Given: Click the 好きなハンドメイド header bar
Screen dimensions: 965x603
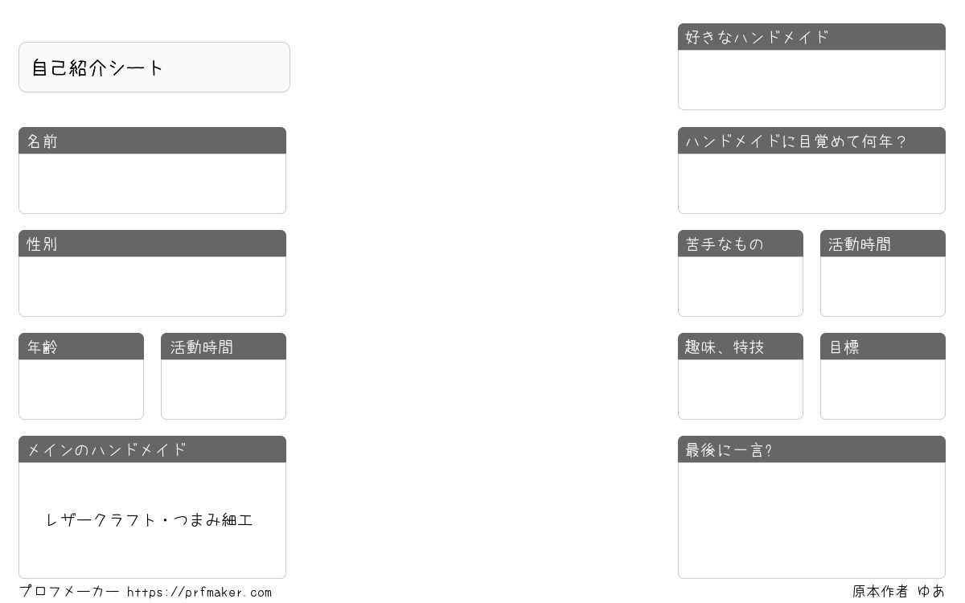Looking at the screenshot, I should tap(811, 37).
